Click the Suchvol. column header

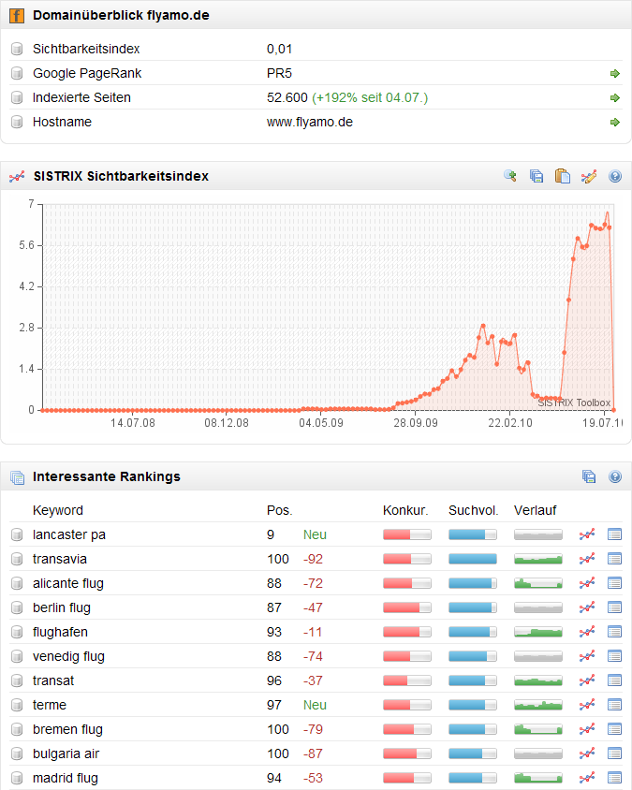pyautogui.click(x=473, y=510)
